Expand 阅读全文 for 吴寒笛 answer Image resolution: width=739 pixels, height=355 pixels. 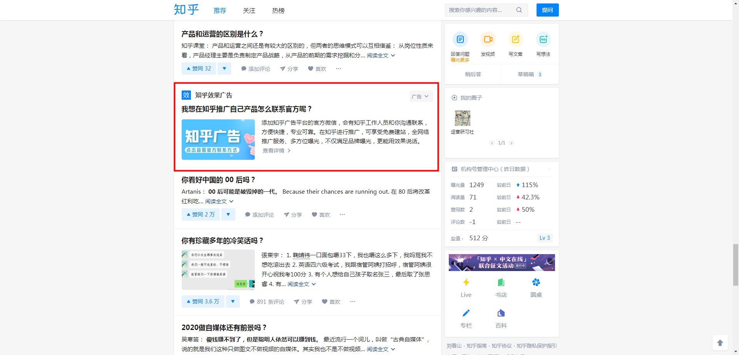point(381,349)
